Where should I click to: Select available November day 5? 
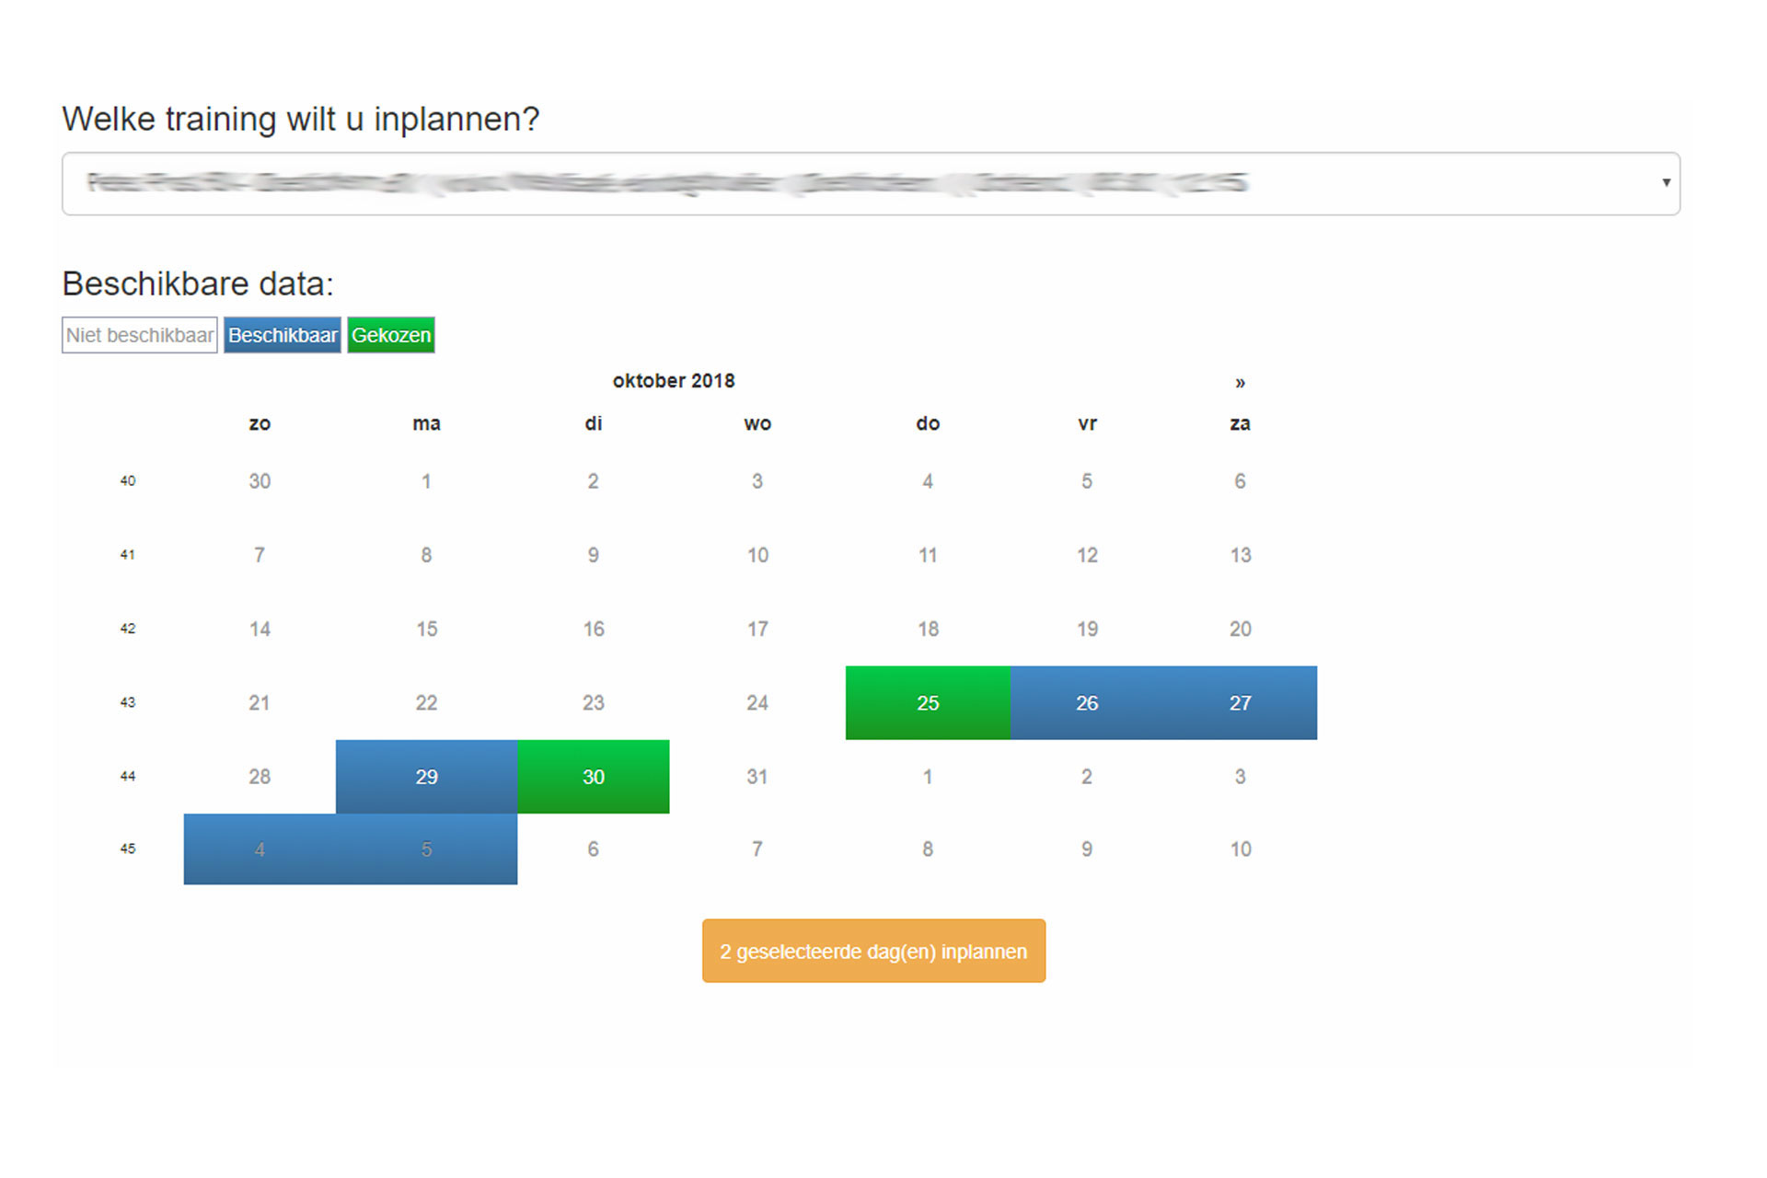pyautogui.click(x=426, y=849)
